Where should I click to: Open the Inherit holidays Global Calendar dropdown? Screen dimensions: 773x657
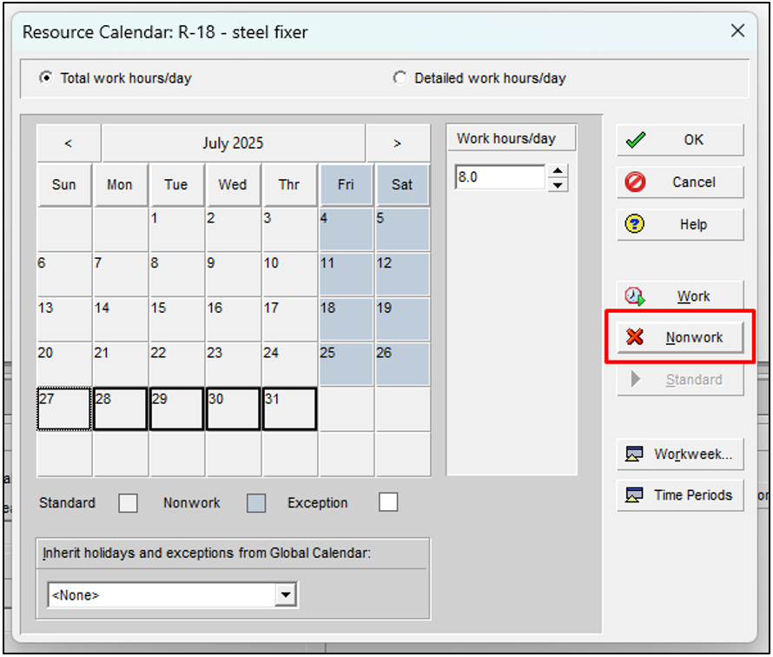[285, 595]
